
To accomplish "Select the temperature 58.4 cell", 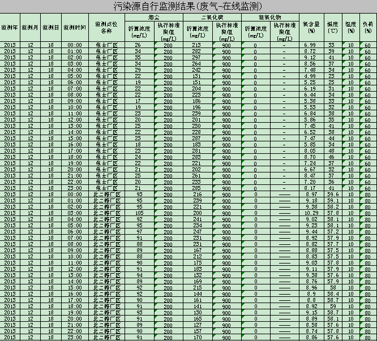I will [x=333, y=294].
